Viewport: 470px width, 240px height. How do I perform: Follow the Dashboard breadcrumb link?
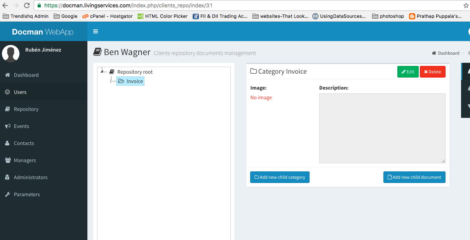point(448,53)
